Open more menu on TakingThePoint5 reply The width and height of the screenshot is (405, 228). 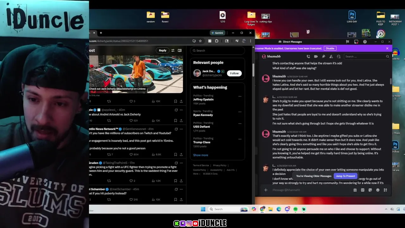(x=181, y=163)
